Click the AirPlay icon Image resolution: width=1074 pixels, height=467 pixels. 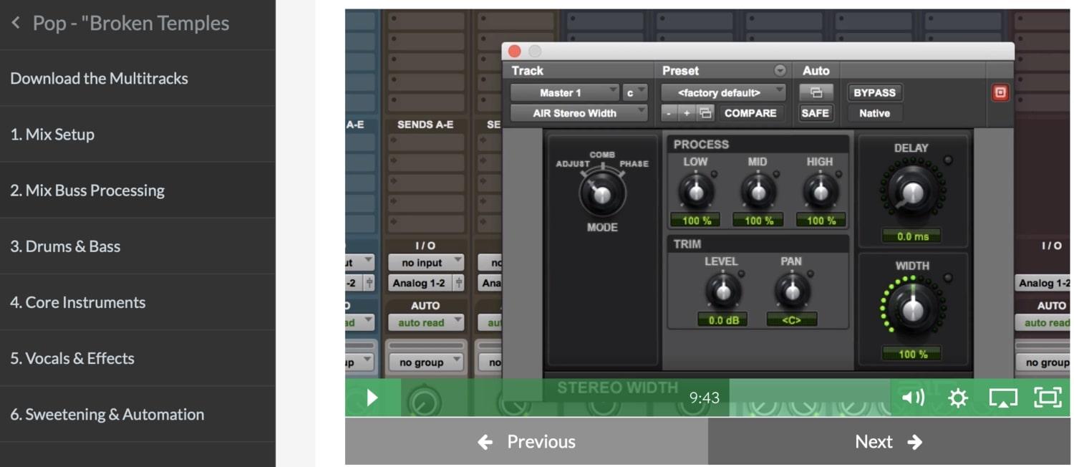(x=1003, y=398)
